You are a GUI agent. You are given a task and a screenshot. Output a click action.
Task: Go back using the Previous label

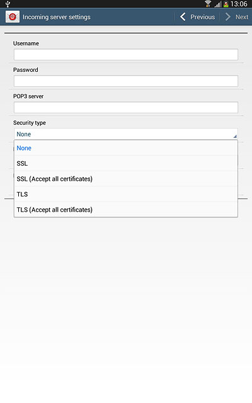[203, 17]
